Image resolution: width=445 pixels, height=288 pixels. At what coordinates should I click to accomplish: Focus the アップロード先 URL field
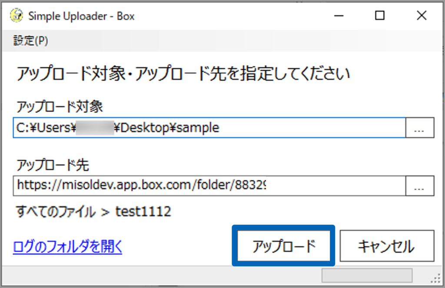click(209, 186)
